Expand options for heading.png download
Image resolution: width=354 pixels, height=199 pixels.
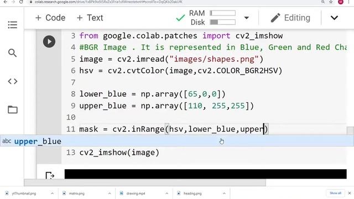tap(224, 193)
